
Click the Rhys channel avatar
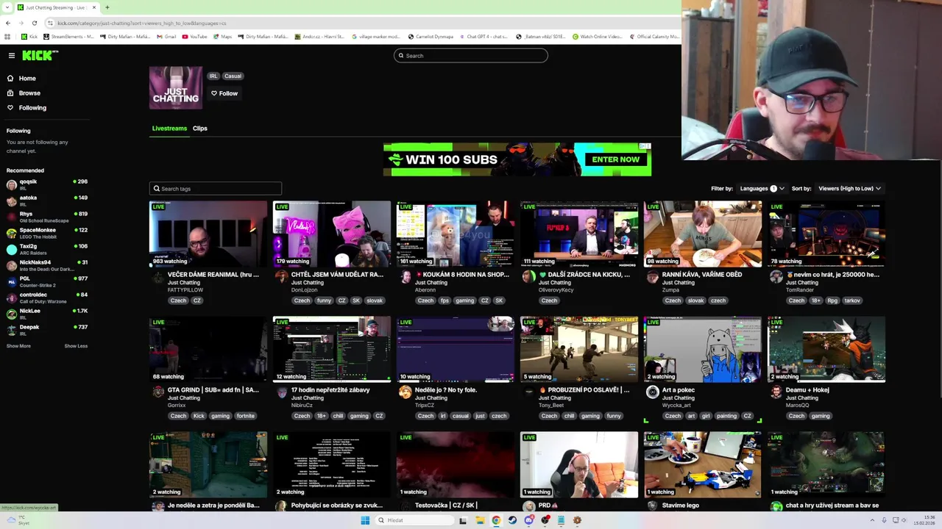point(12,217)
